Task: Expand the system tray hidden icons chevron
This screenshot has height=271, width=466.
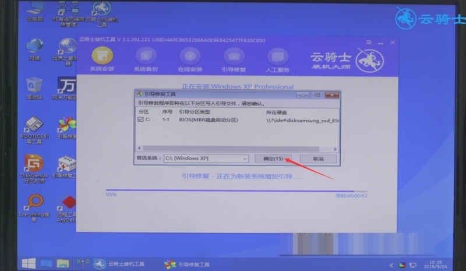Action: (391, 265)
